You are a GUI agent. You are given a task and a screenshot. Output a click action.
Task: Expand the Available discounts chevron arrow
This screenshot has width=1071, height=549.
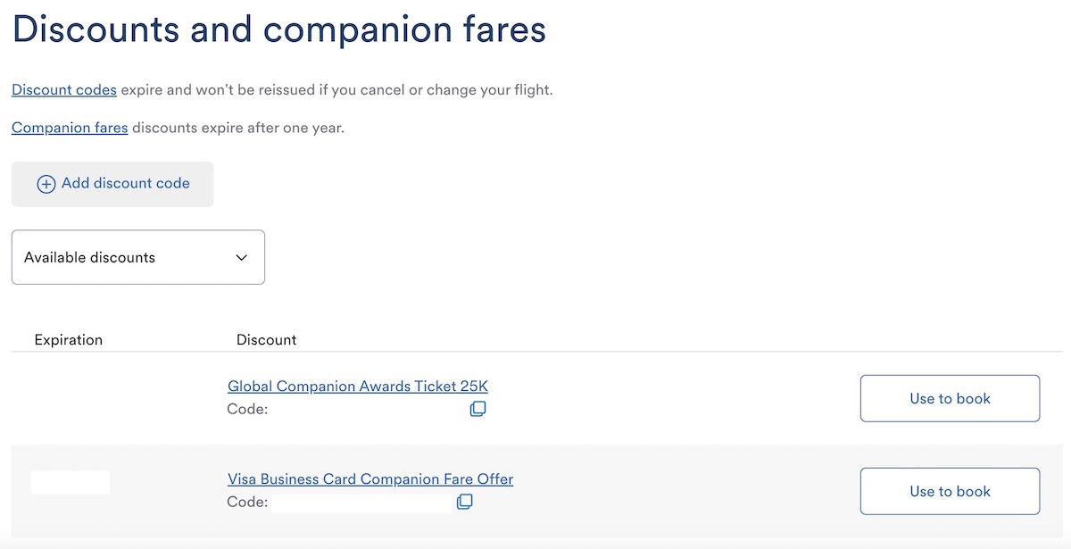(241, 257)
